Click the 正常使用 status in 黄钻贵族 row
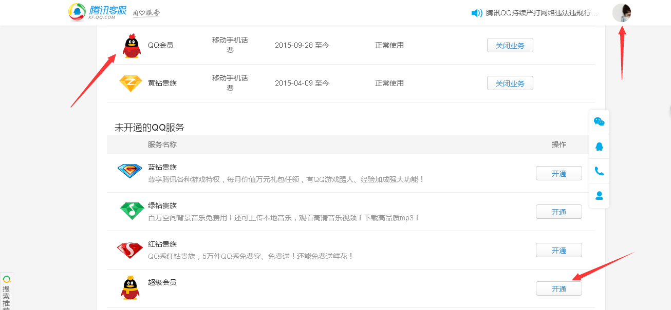Screen dimensions: 671x310 pyautogui.click(x=389, y=83)
